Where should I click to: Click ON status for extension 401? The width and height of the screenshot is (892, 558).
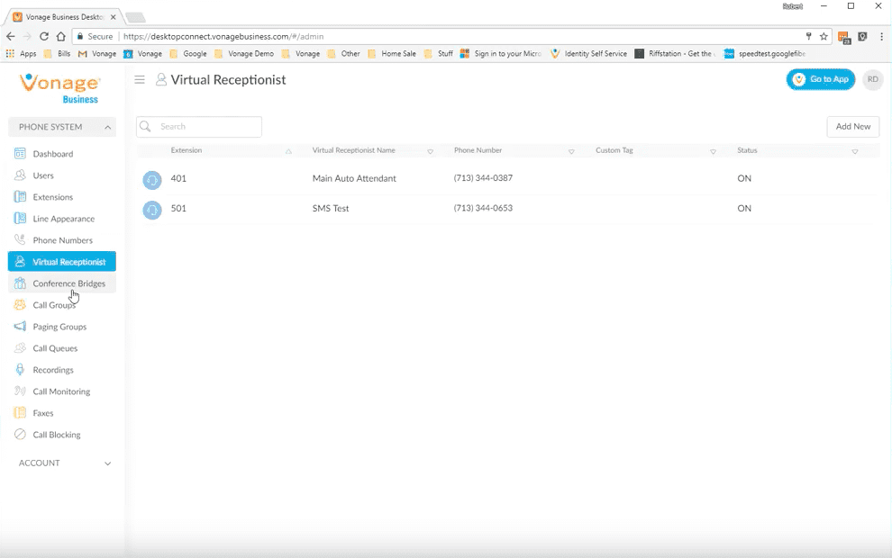click(x=744, y=178)
